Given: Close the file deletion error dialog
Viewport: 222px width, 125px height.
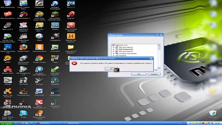Looking at the screenshot, I should [x=151, y=58].
